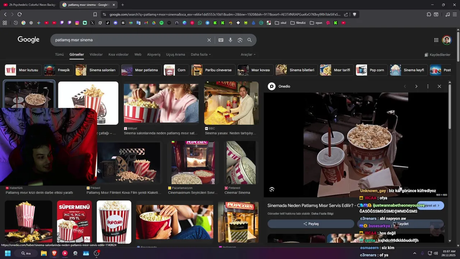Open the taskbar clock showing 01:07 AM
The height and width of the screenshot is (259, 460).
[x=449, y=253]
